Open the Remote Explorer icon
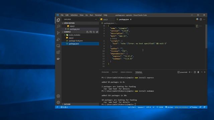 58,46
